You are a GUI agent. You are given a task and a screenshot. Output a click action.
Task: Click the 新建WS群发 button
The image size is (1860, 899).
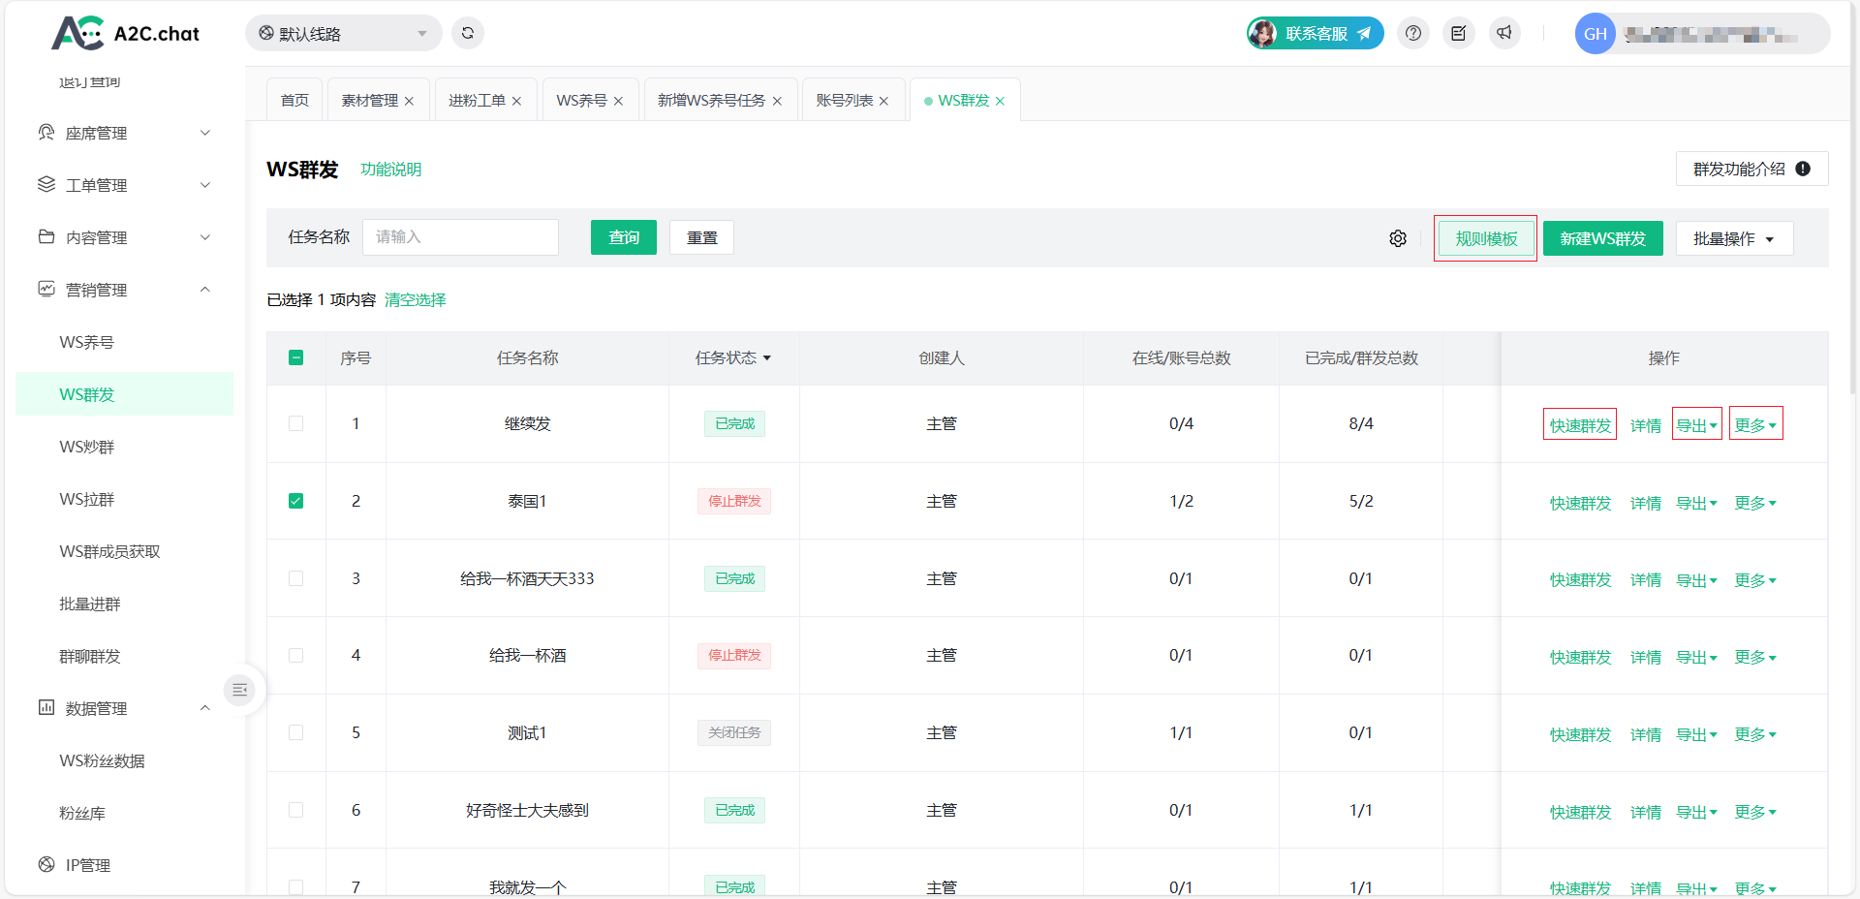tap(1602, 238)
